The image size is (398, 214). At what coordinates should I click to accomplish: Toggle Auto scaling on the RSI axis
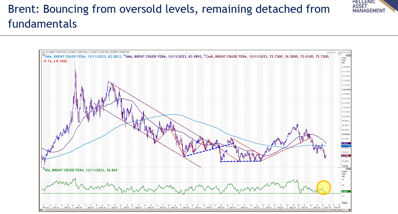(344, 202)
